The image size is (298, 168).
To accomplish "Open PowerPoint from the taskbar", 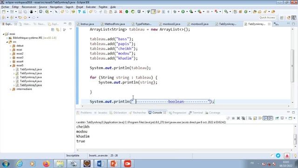I will (114, 164).
